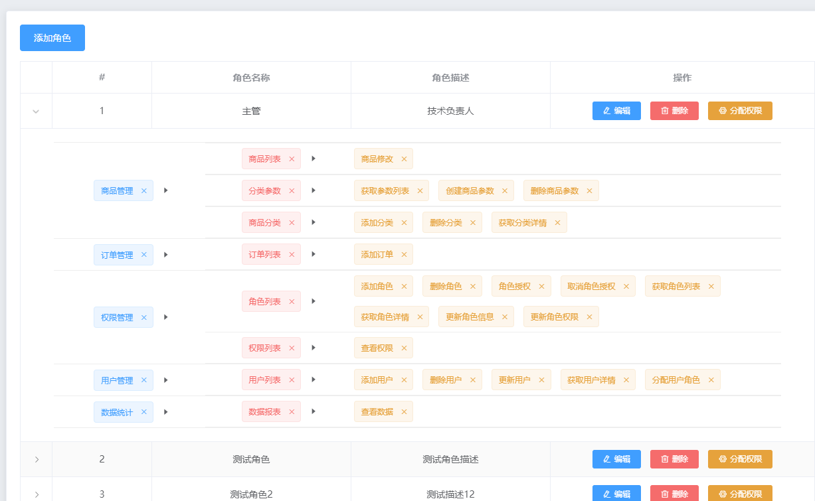Remove the 商品管理 permission tag

pyautogui.click(x=143, y=190)
